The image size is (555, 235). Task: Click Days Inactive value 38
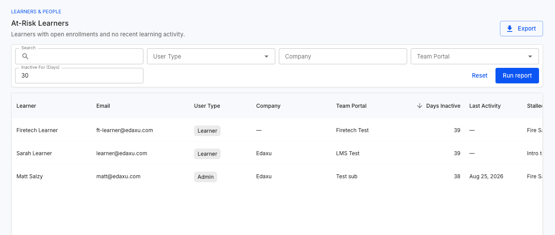457,176
